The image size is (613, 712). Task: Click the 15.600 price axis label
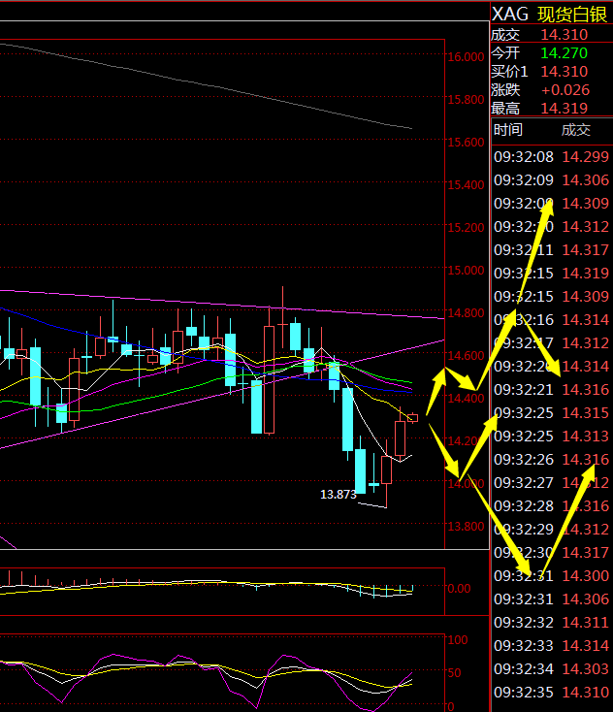click(466, 143)
